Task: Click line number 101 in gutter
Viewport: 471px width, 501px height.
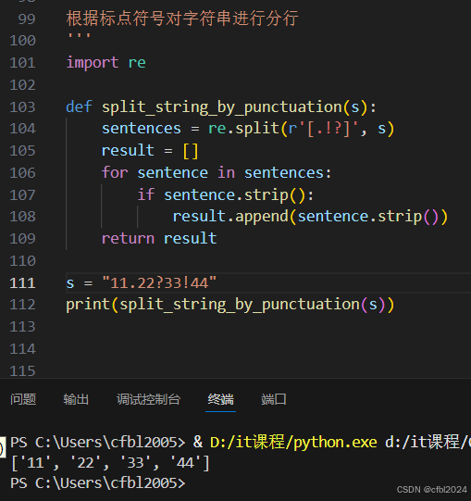Action: coord(22,63)
